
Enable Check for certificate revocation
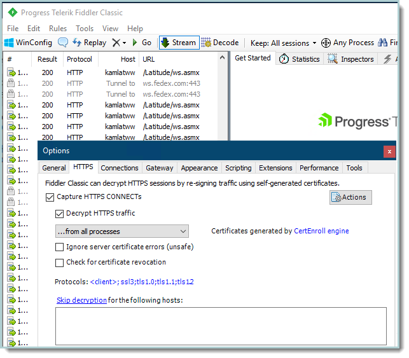click(x=60, y=262)
